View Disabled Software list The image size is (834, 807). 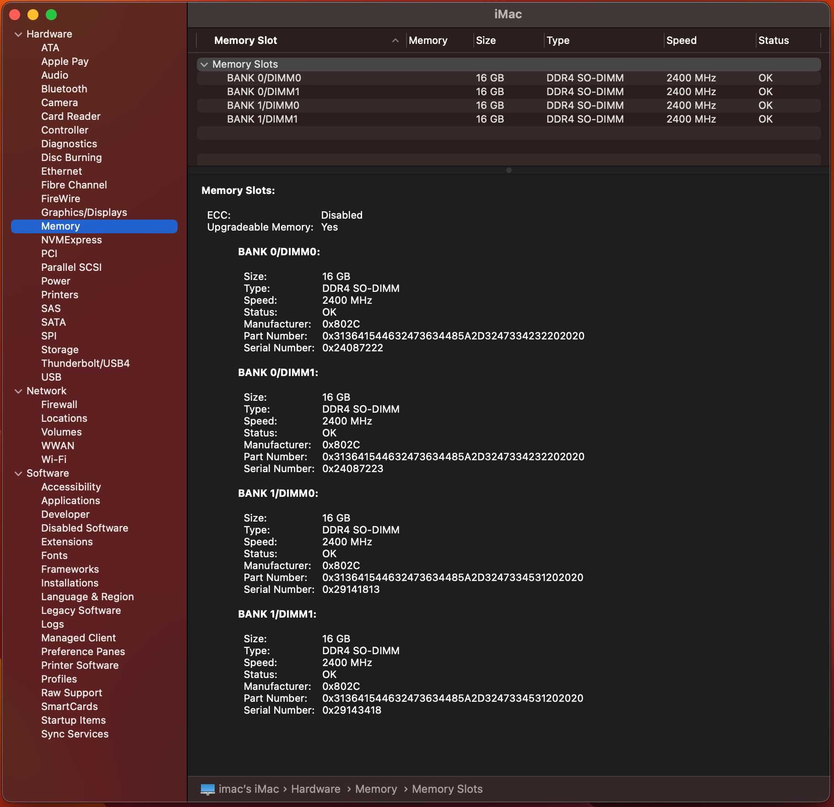click(85, 528)
